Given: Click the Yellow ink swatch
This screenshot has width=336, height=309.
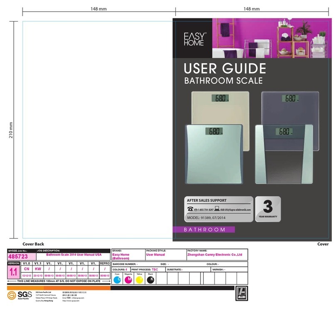Looking at the screenshot, I should tap(139, 279).
